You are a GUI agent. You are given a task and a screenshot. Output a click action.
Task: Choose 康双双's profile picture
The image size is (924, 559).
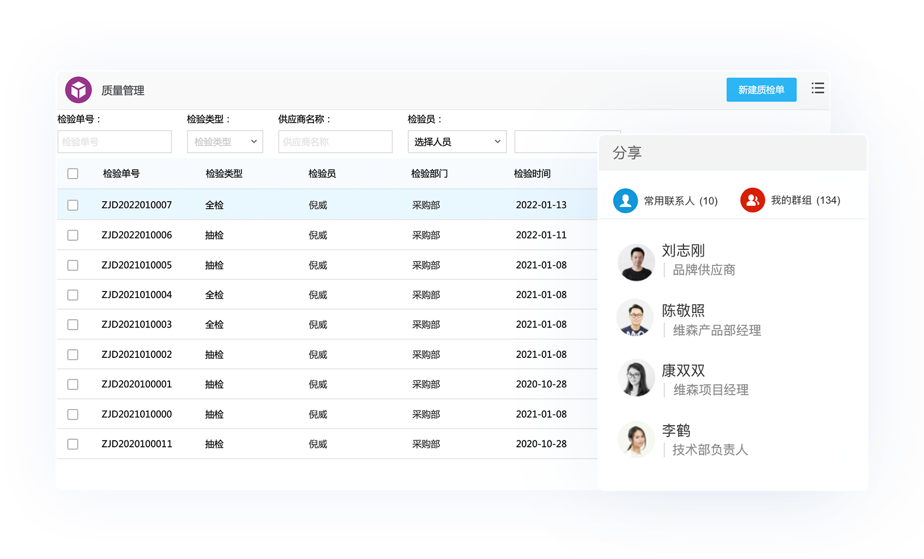(636, 378)
